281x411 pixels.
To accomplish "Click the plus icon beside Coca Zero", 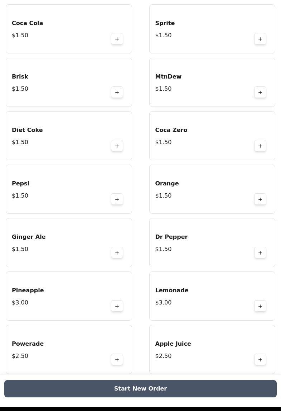I will [x=260, y=146].
